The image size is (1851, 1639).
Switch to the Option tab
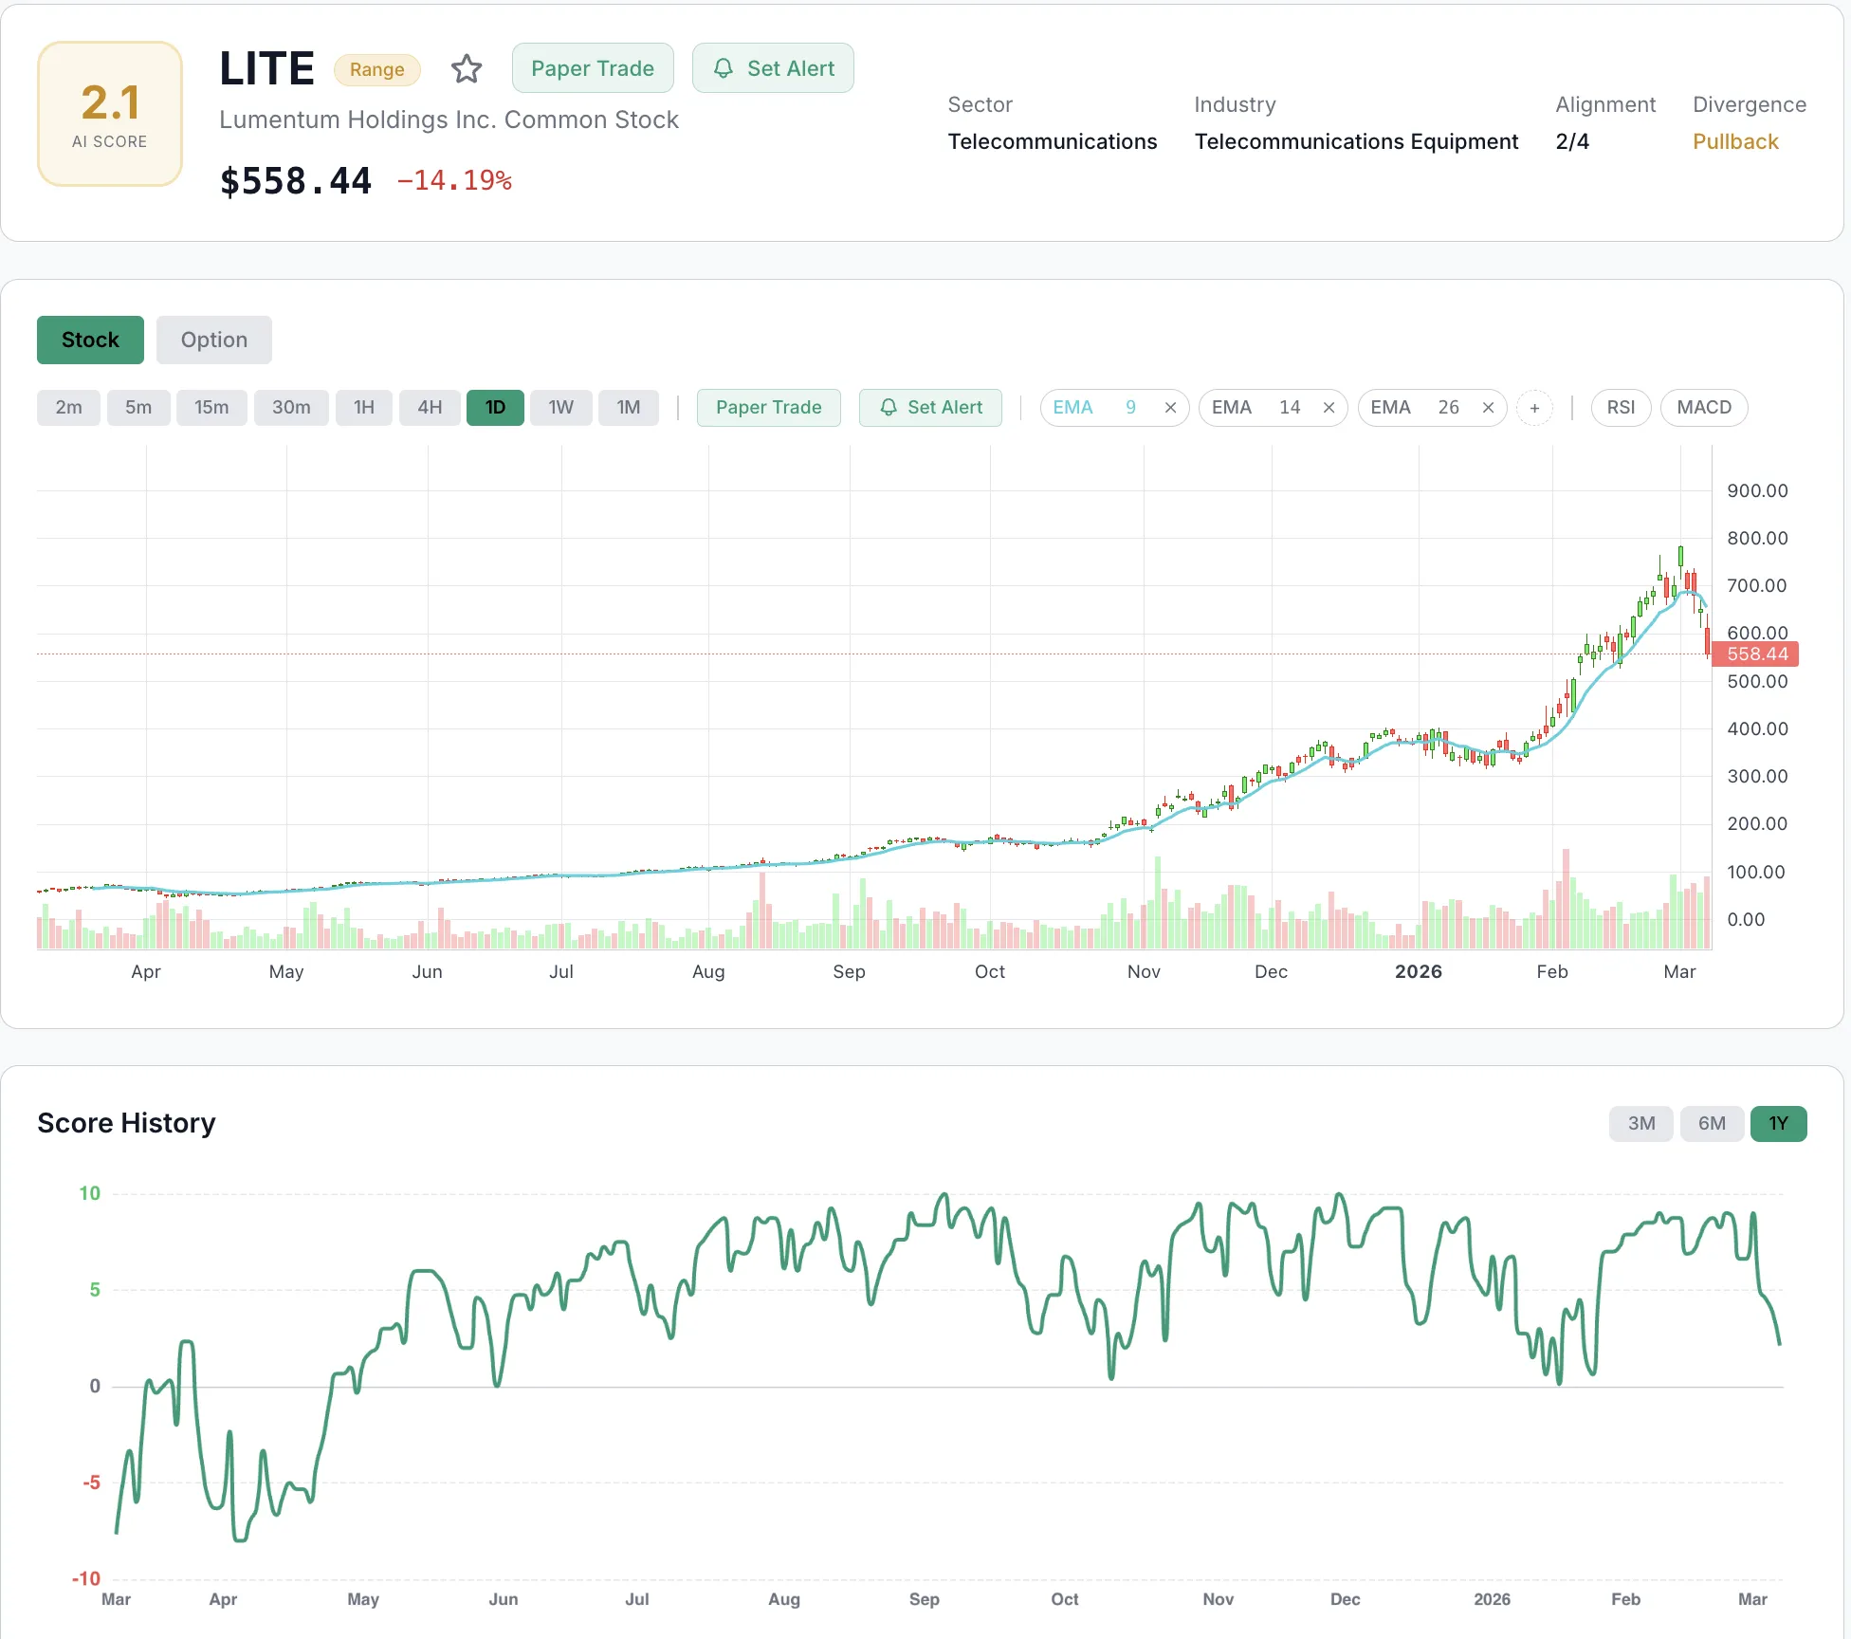click(214, 340)
